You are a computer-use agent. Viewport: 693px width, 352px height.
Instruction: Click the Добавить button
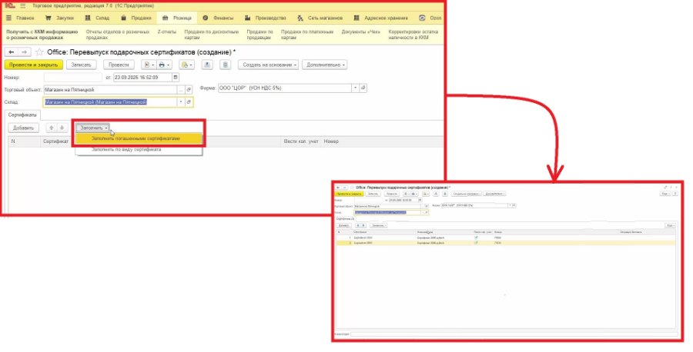(x=23, y=128)
